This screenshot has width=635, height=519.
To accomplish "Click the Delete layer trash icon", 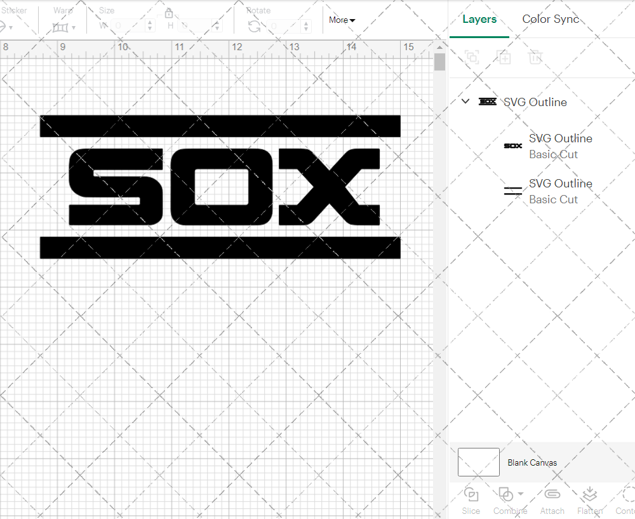I will coord(535,57).
